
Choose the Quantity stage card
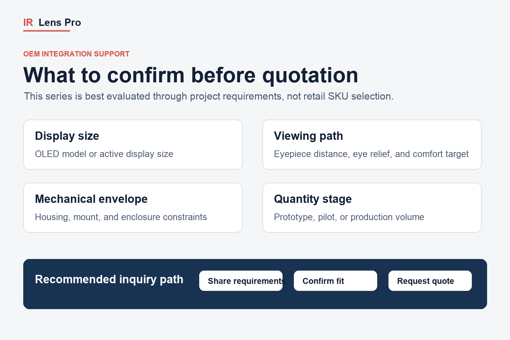point(372,208)
